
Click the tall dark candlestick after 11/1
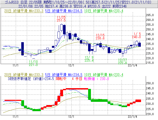pos(23,49)
